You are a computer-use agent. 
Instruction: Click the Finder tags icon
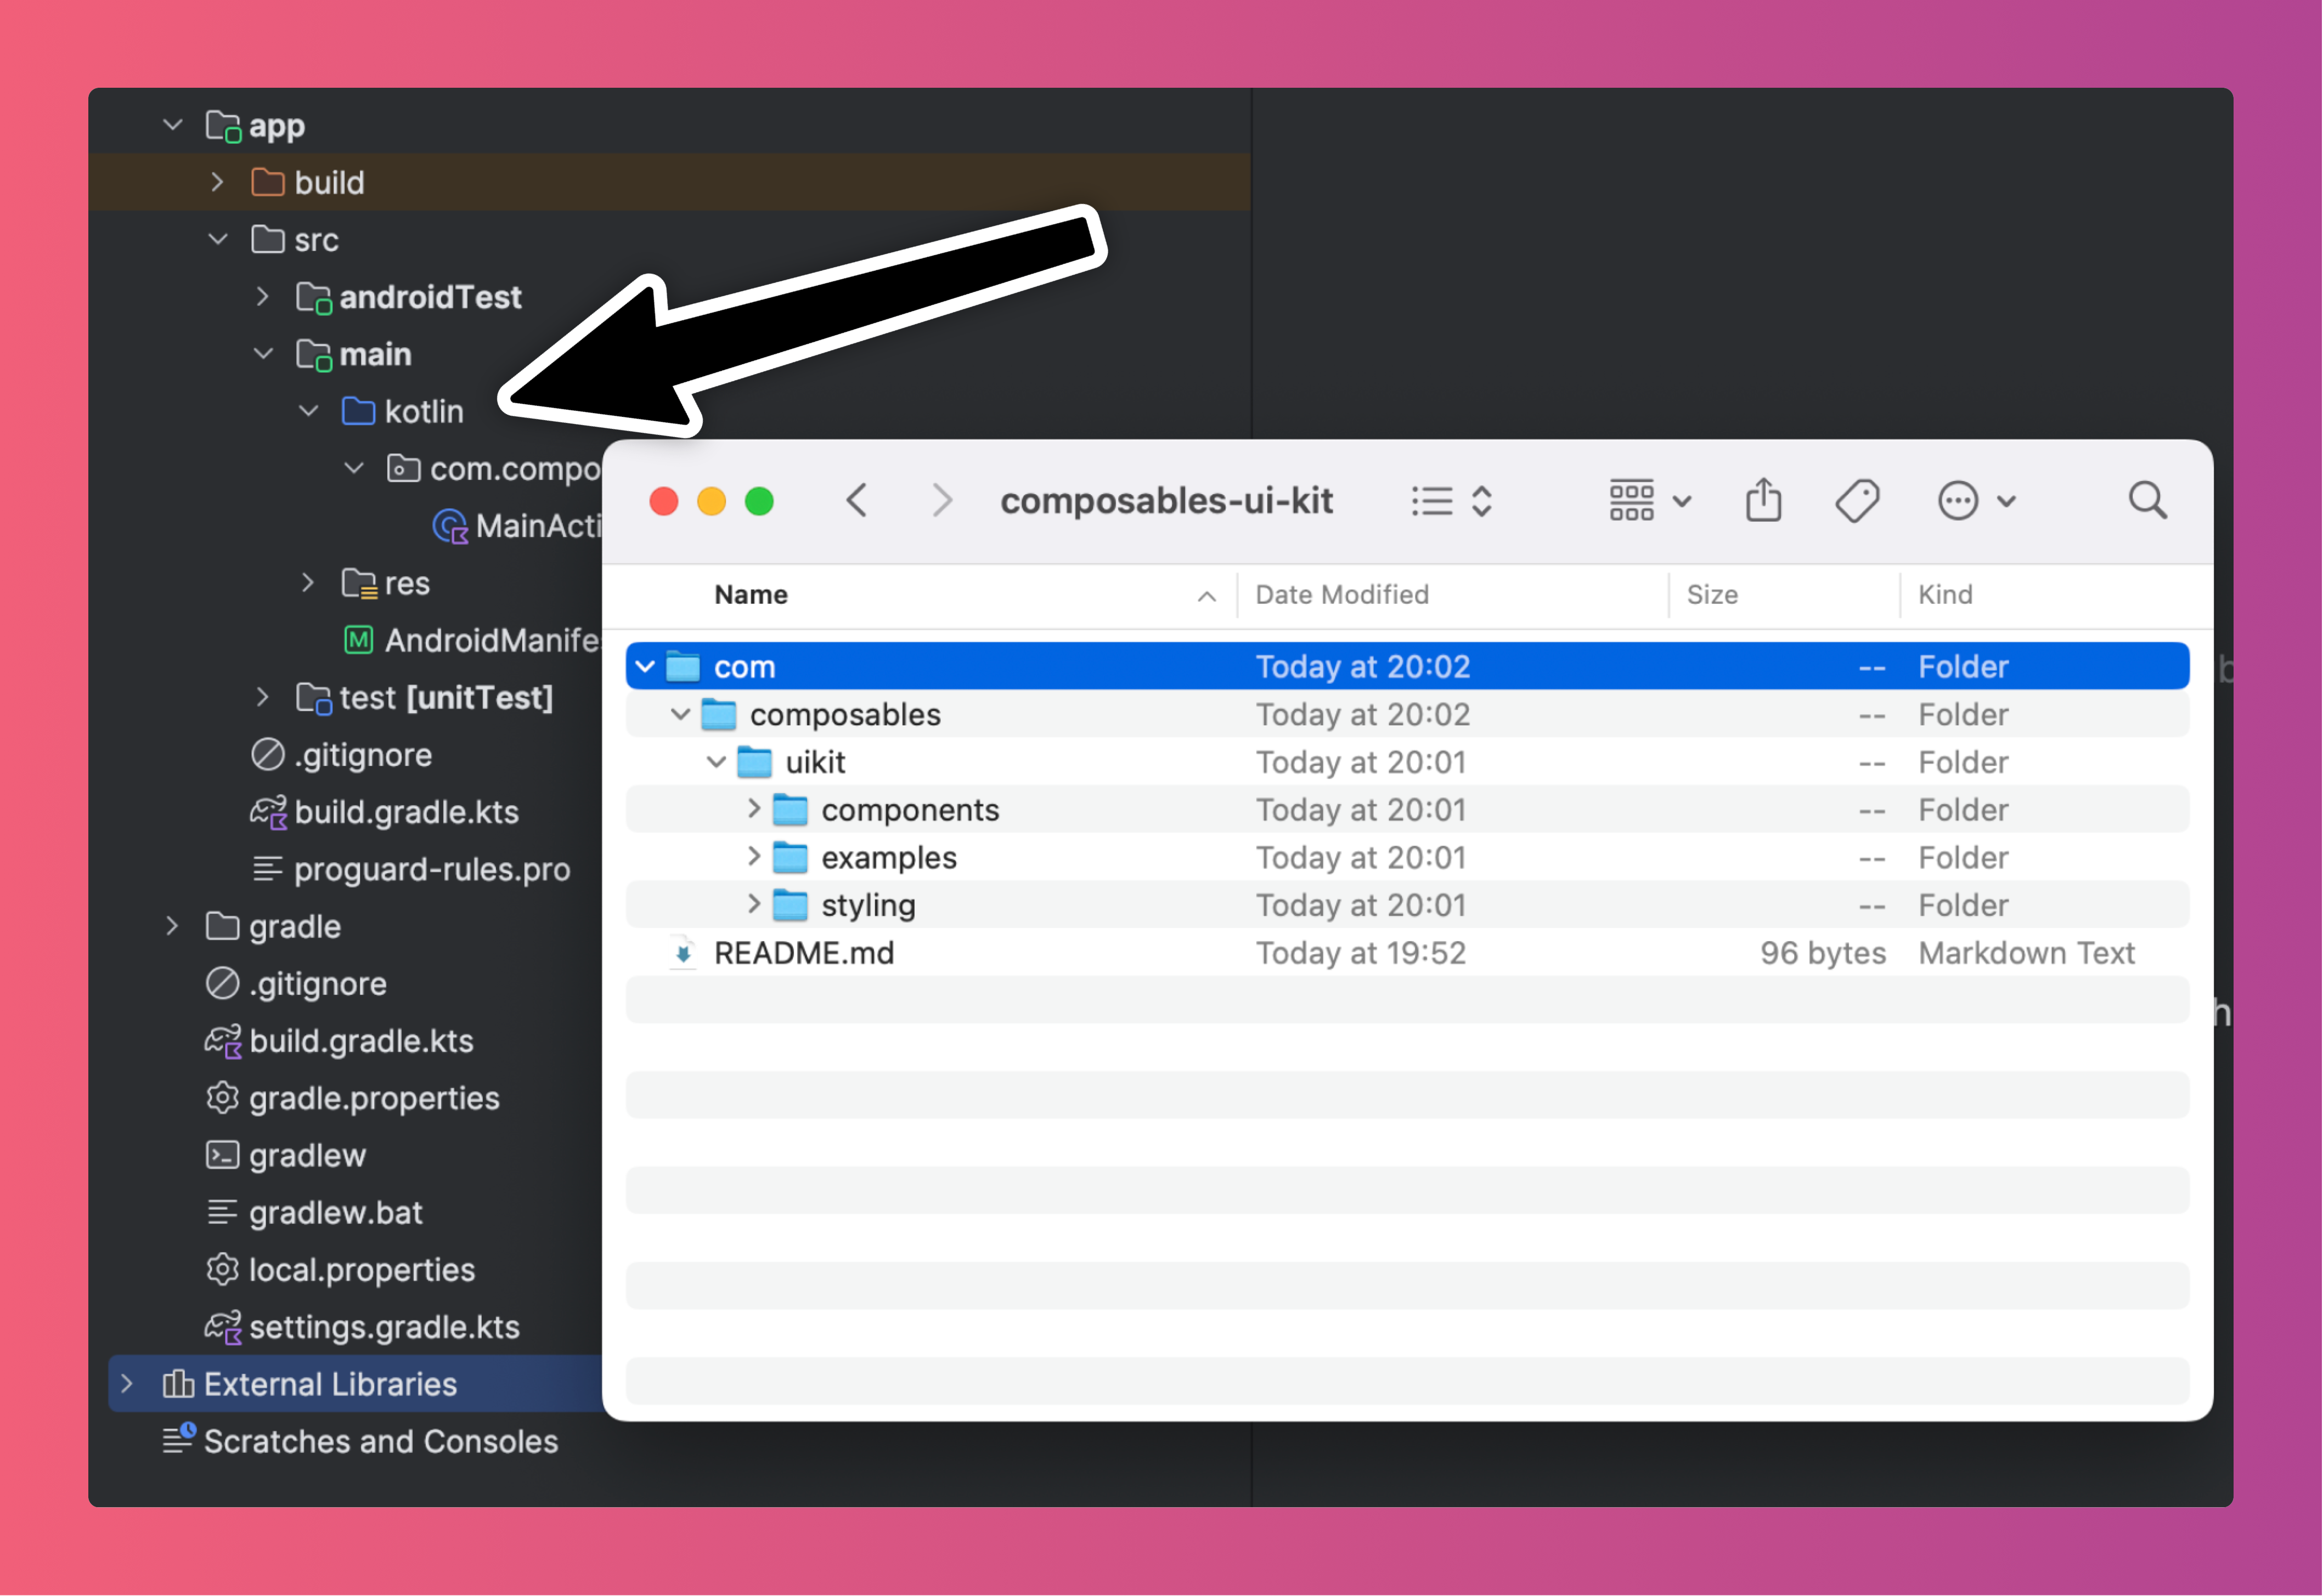(x=1857, y=500)
